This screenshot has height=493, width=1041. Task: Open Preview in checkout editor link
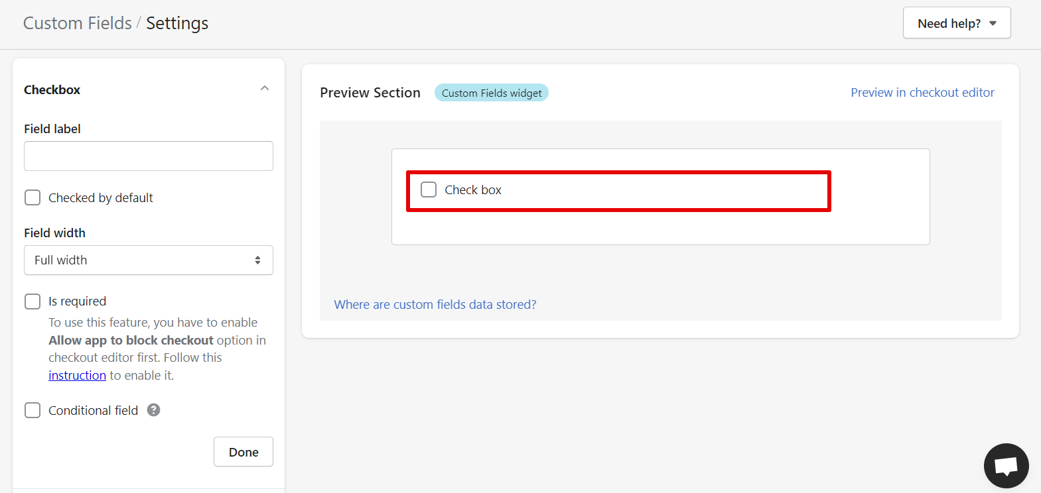pyautogui.click(x=922, y=93)
